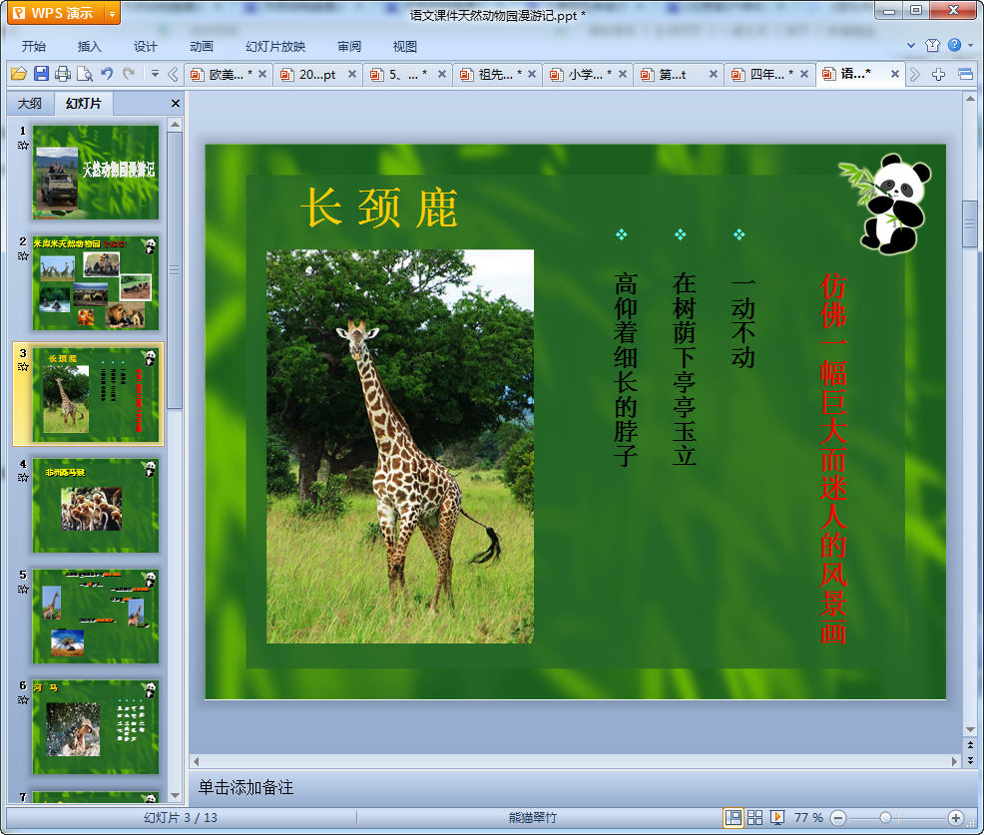Viewport: 984px width, 835px height.
Task: Save the presentation with floppy disk icon
Action: pos(42,74)
